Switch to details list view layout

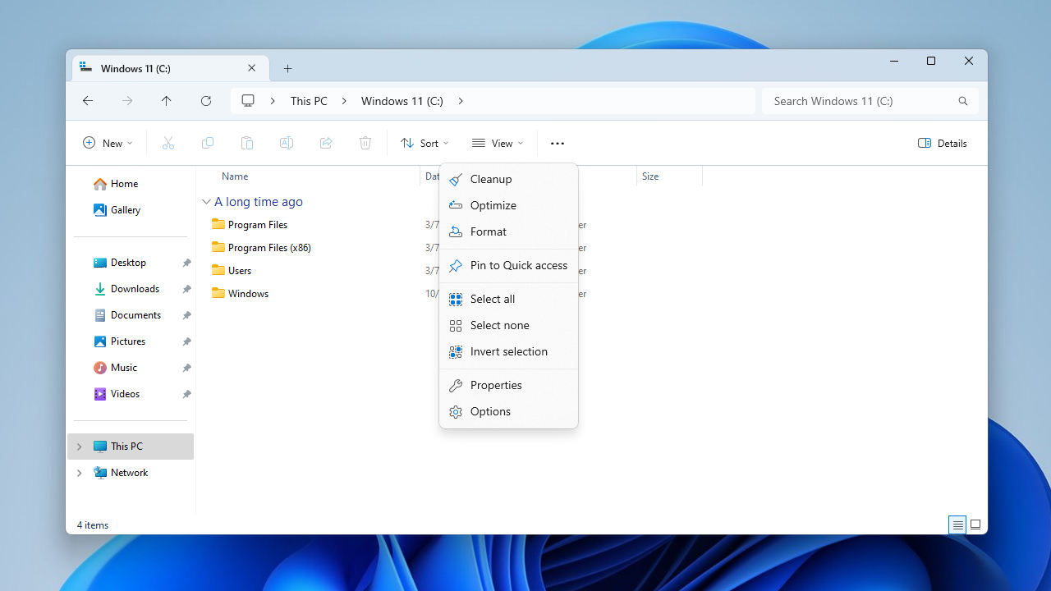[x=957, y=525]
